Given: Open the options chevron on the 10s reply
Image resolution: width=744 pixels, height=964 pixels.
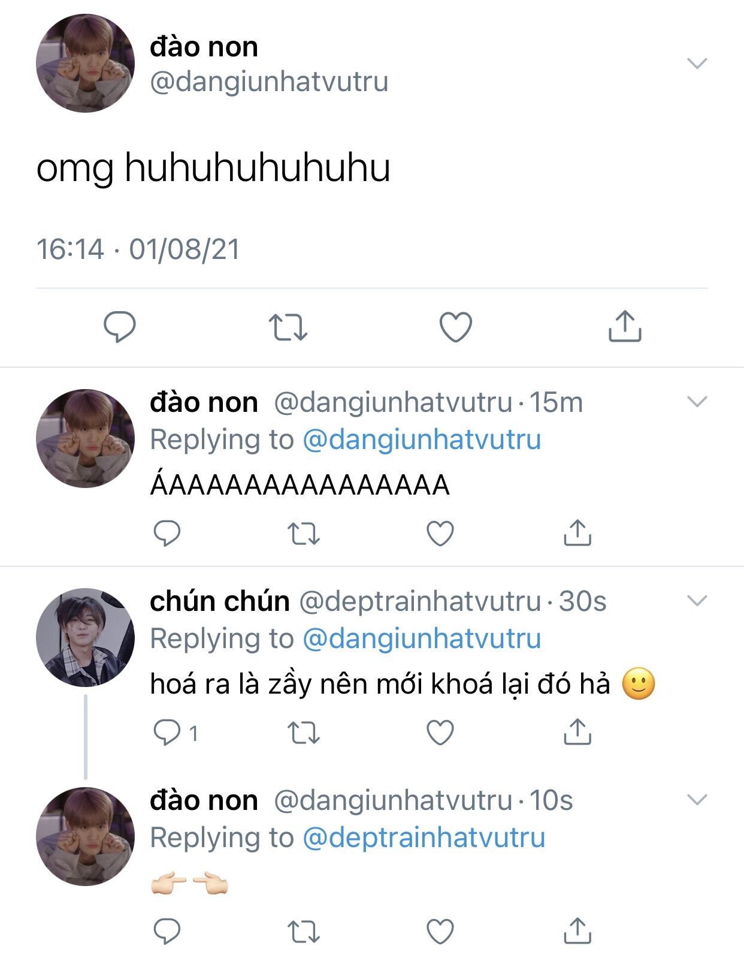Looking at the screenshot, I should pyautogui.click(x=697, y=799).
